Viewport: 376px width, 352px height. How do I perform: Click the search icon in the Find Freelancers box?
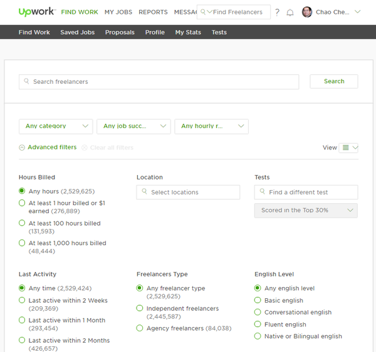pyautogui.click(x=203, y=12)
